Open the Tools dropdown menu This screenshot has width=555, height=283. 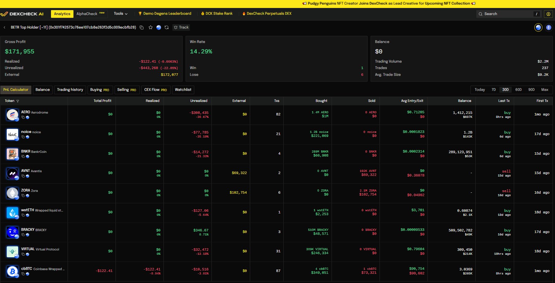pyautogui.click(x=120, y=14)
